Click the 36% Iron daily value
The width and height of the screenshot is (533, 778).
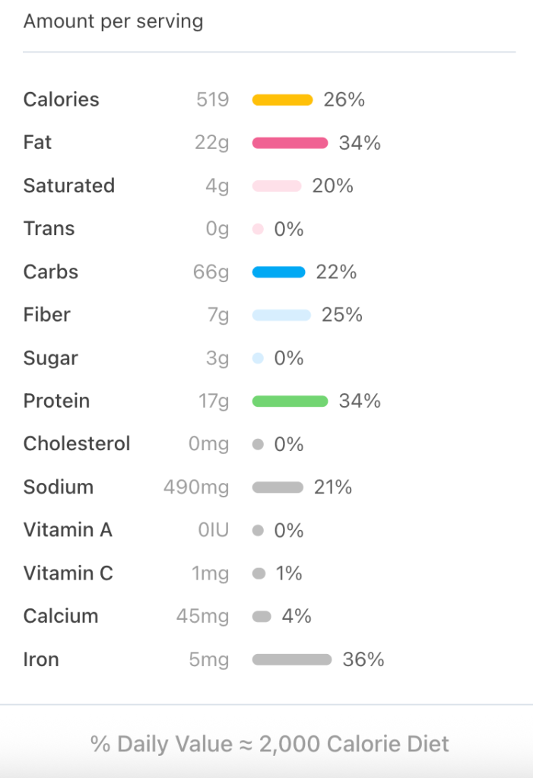pyautogui.click(x=363, y=659)
